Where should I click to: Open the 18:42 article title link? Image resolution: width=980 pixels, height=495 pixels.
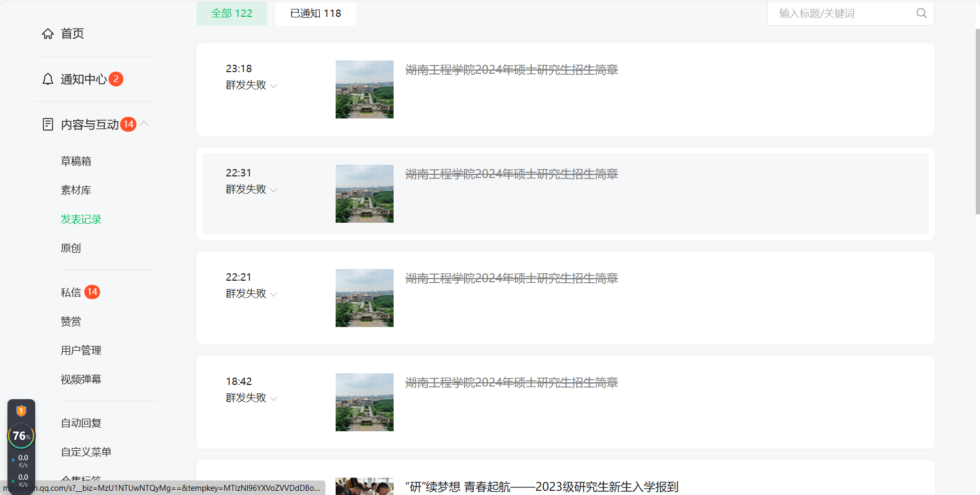click(x=512, y=382)
